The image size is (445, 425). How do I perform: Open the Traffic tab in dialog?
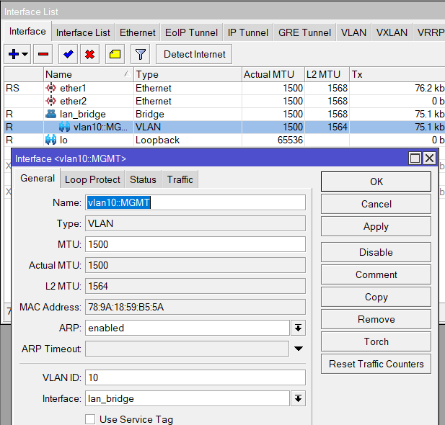click(x=180, y=180)
